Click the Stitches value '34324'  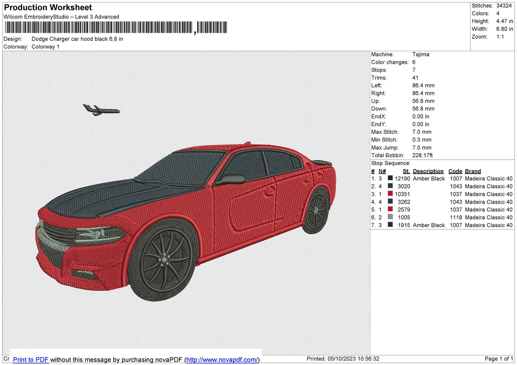(504, 6)
